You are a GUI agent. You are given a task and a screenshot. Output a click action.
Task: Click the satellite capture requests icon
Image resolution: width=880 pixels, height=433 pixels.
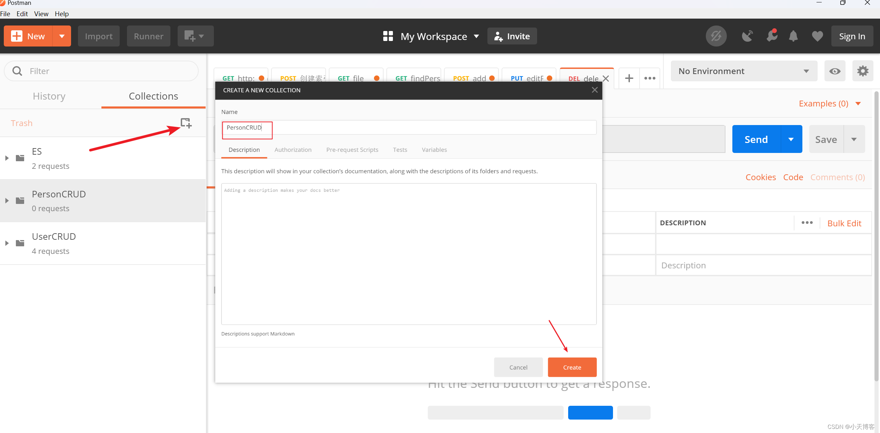747,36
